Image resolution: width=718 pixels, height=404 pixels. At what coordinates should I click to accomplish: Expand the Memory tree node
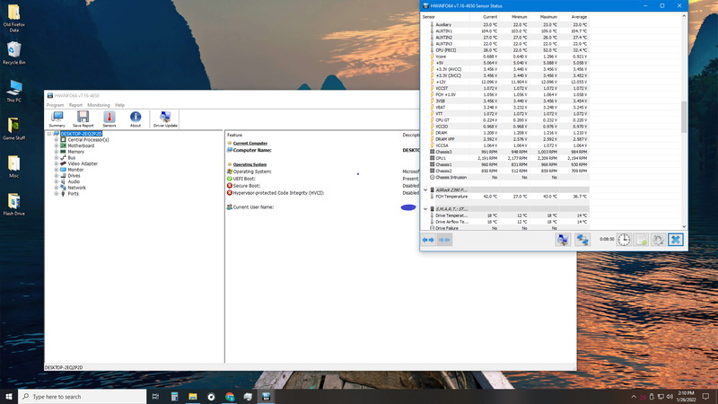57,152
